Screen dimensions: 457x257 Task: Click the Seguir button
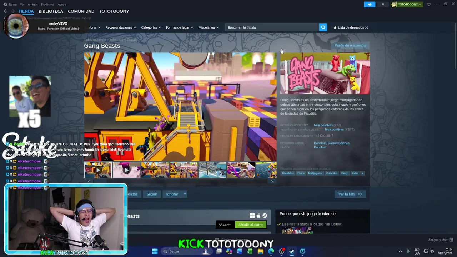pos(152,194)
